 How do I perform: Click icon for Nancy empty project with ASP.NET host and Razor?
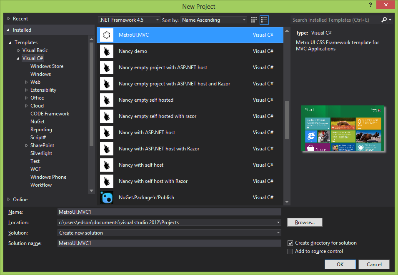[x=107, y=84]
